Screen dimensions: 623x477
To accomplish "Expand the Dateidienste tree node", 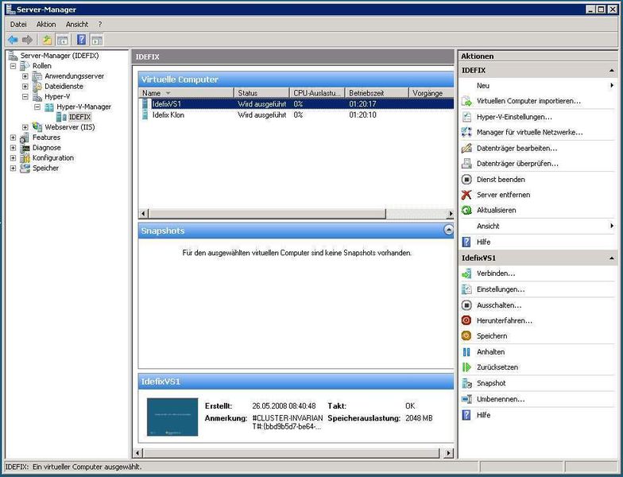I will coord(25,86).
